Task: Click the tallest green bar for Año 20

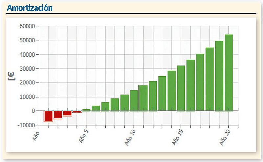Action: [x=228, y=72]
